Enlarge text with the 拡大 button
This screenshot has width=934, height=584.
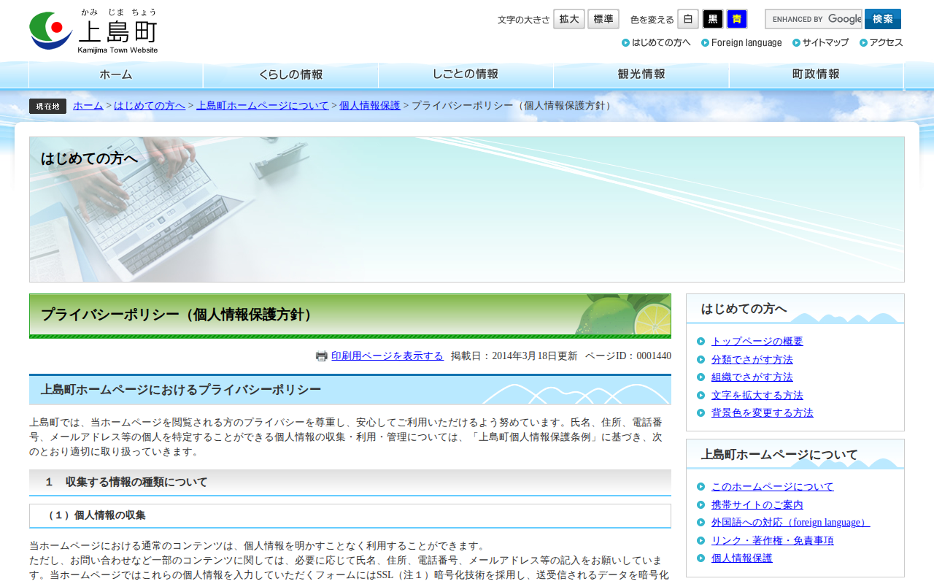point(569,19)
